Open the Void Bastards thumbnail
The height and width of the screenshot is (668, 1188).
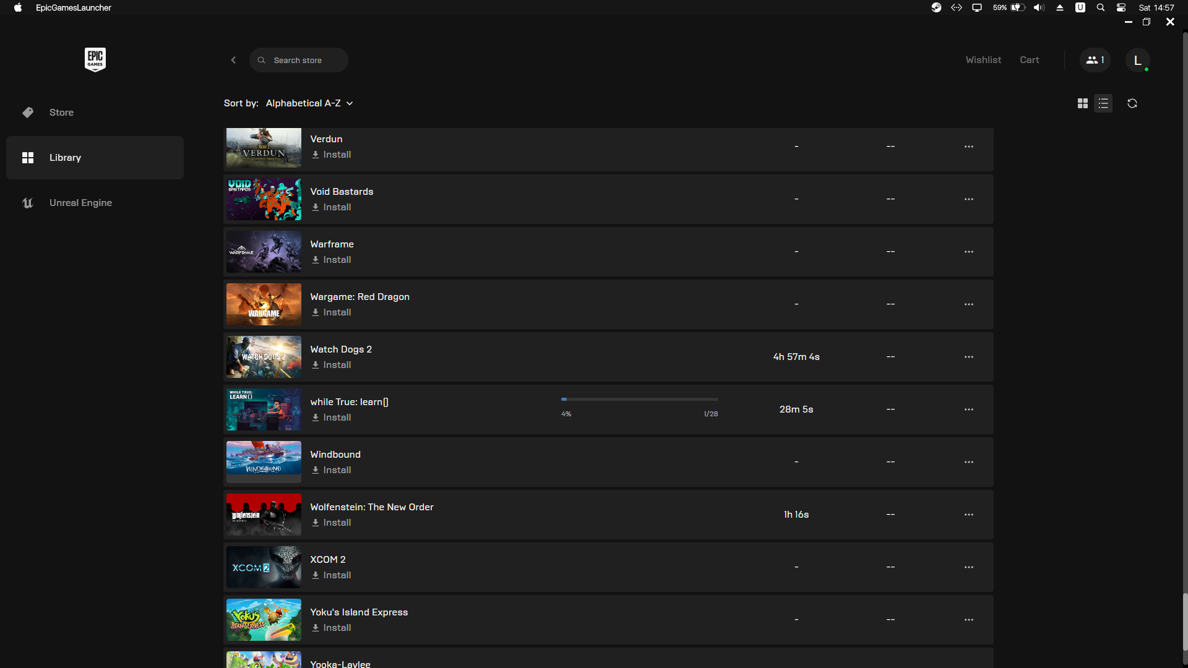tap(264, 199)
